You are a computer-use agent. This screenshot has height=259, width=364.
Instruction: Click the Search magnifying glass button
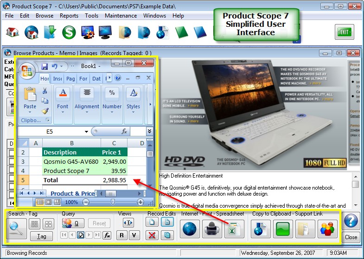17,229
